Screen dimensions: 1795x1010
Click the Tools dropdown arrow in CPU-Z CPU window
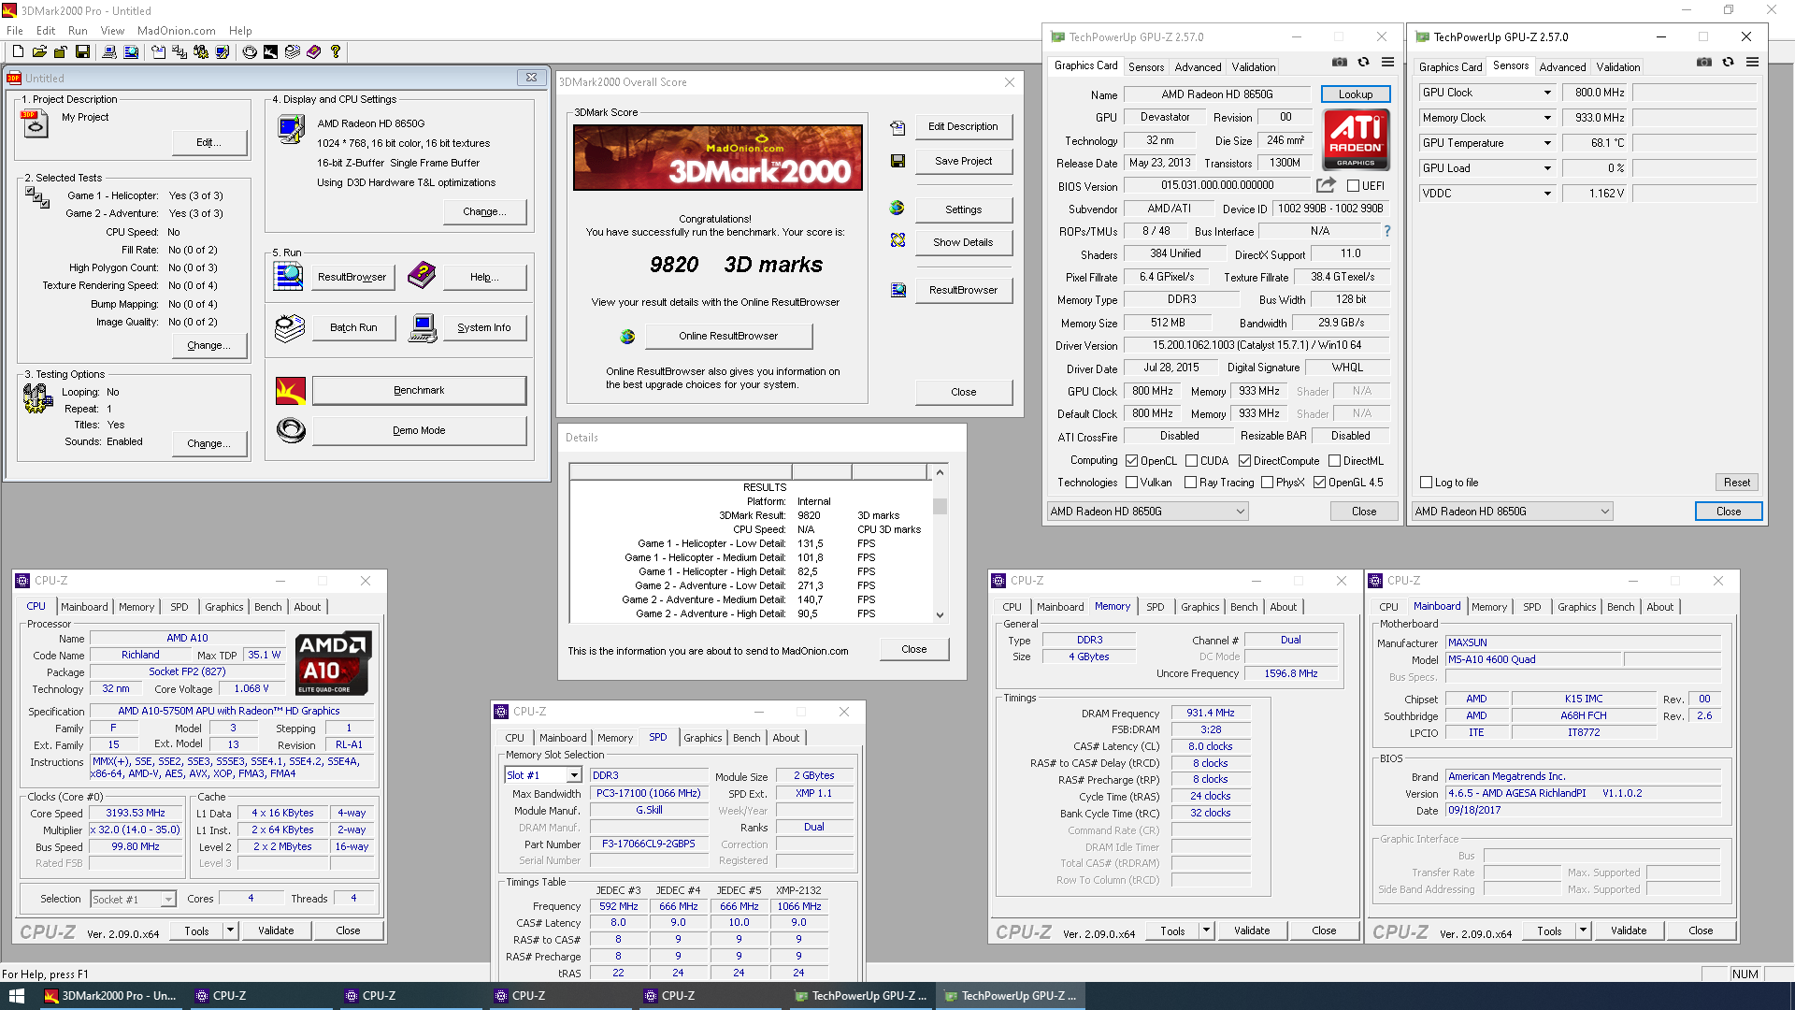[230, 931]
